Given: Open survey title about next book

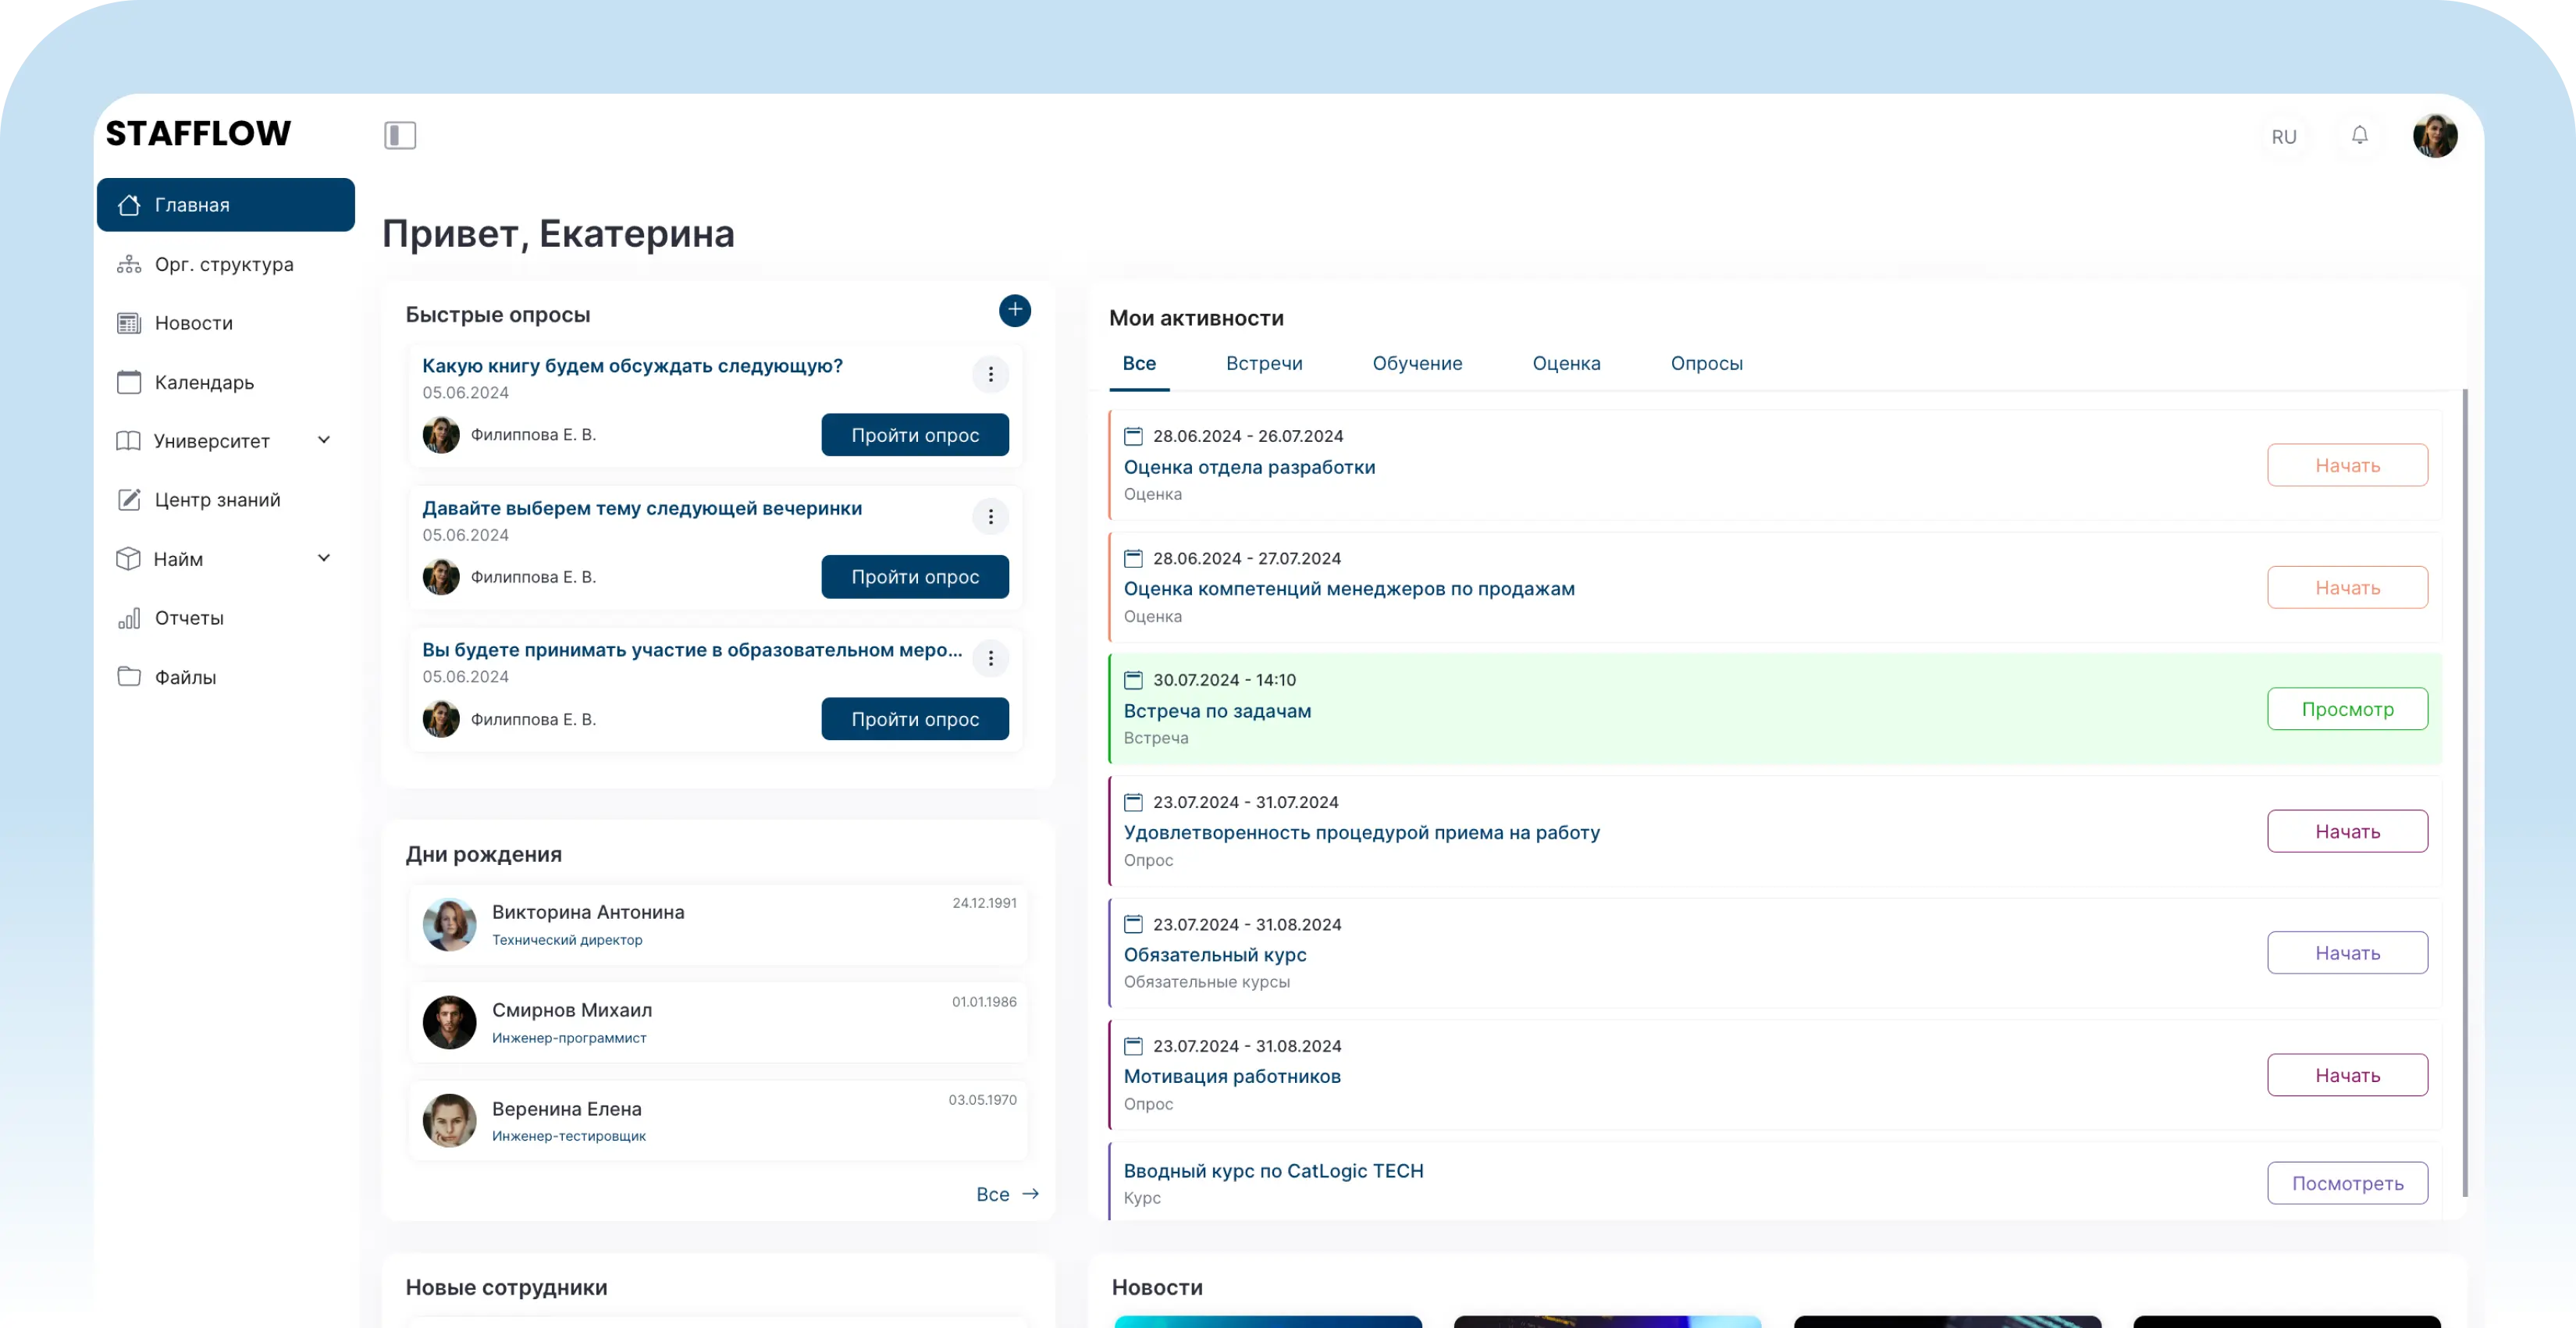Looking at the screenshot, I should point(632,366).
